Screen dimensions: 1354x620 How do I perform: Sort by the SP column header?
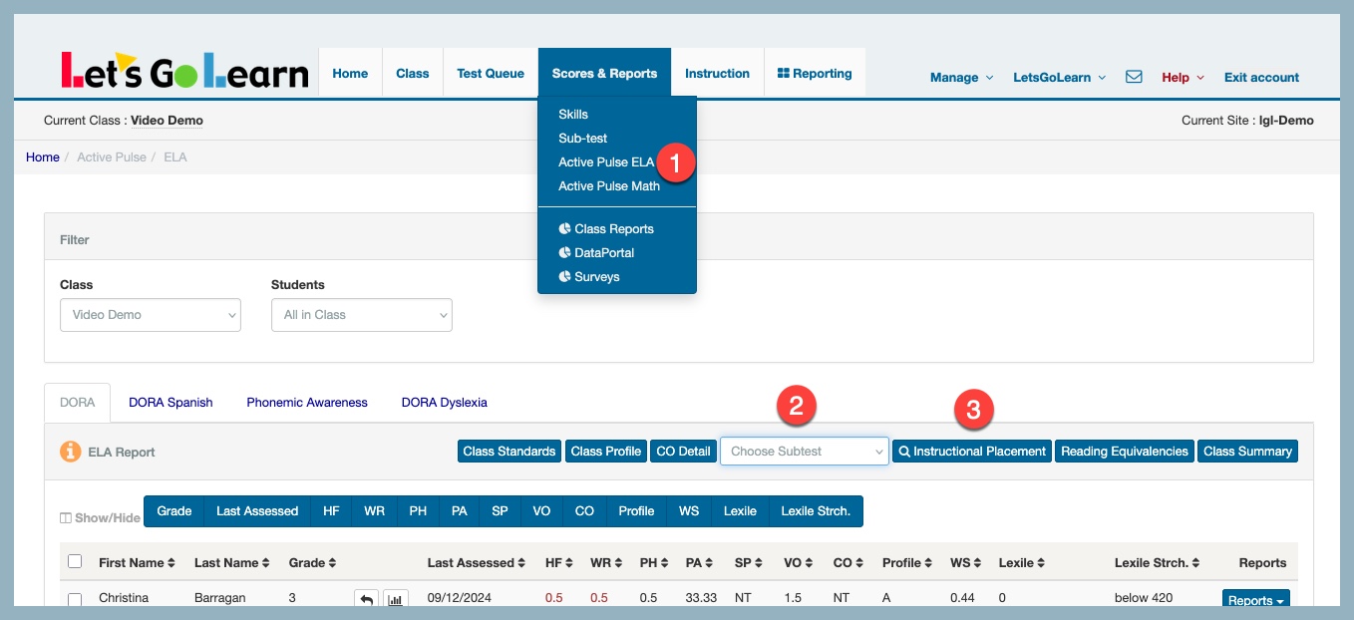tap(748, 563)
